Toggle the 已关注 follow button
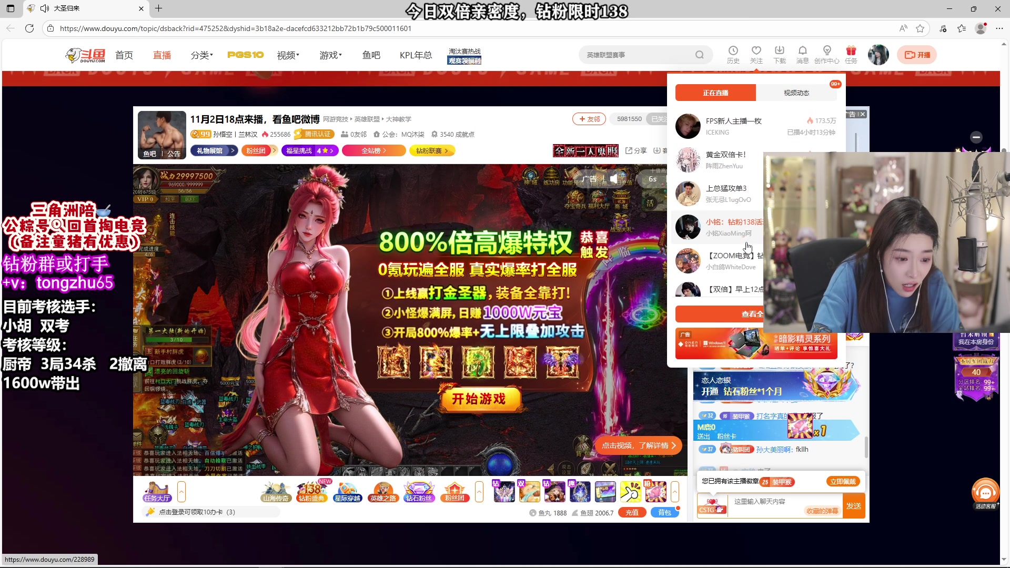The width and height of the screenshot is (1010, 568). pos(658,119)
